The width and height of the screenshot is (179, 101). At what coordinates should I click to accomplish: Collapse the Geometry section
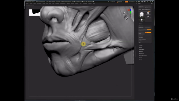coord(141,26)
